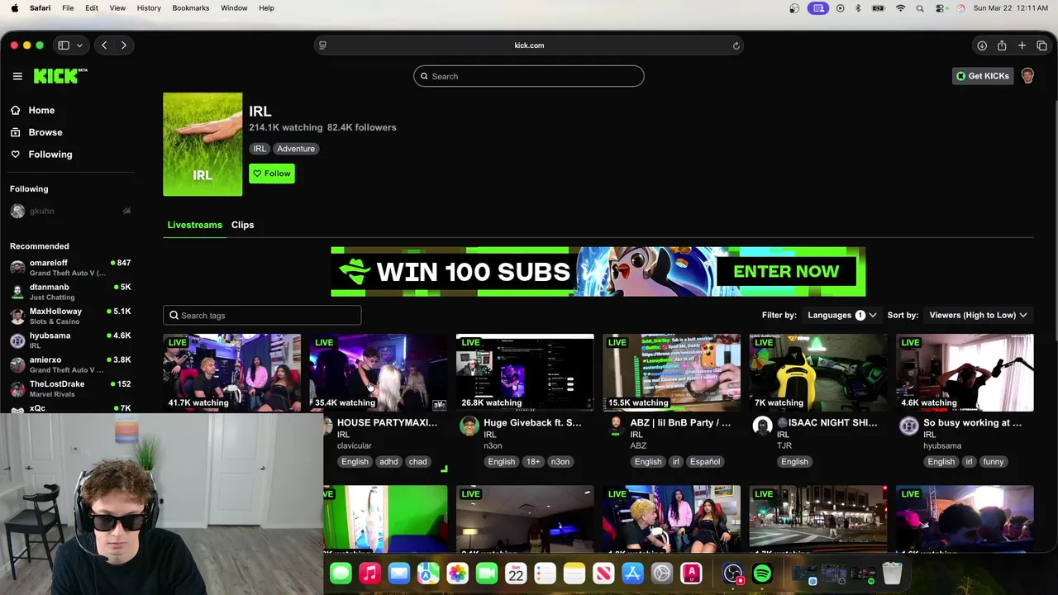This screenshot has height=595, width=1058.
Task: Focus the Search tags field
Action: pyautogui.click(x=262, y=315)
